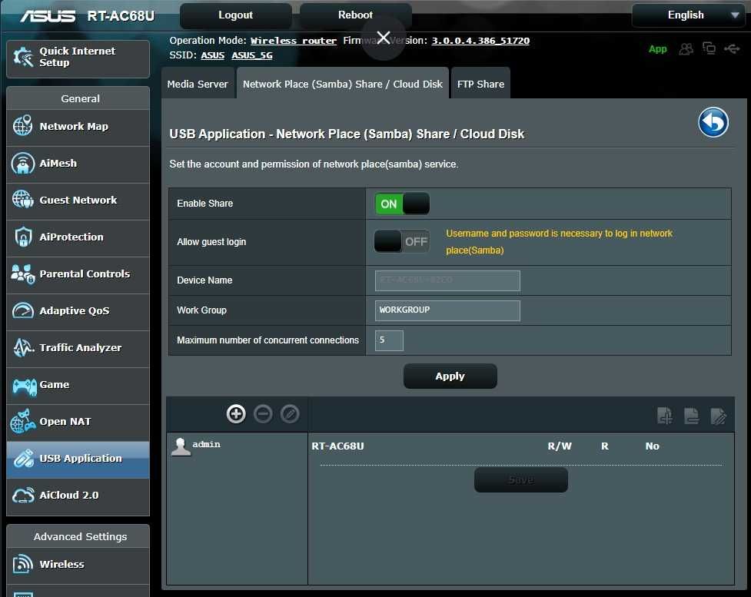Click the network copy status icon
The width and height of the screenshot is (751, 597).
coord(709,48)
